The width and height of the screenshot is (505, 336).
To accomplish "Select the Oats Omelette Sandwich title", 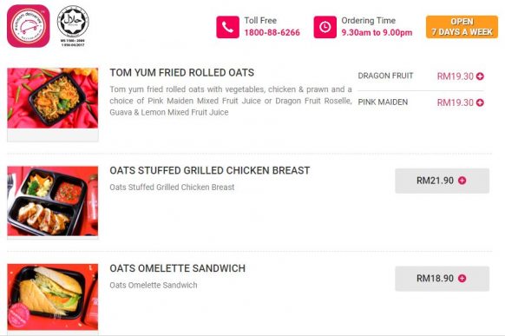I will pyautogui.click(x=178, y=268).
